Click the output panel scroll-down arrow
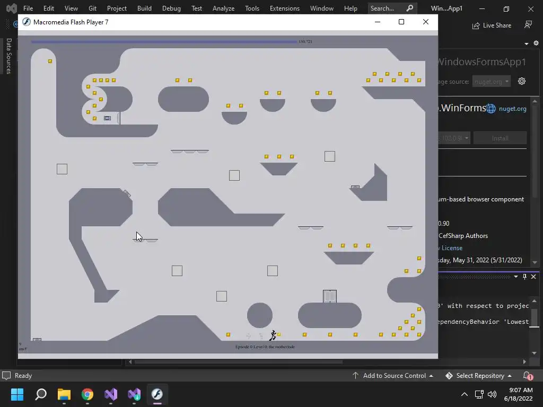The width and height of the screenshot is (543, 407). click(x=535, y=353)
